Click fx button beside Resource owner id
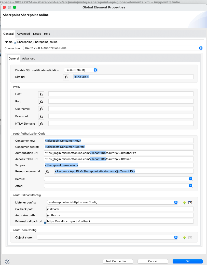The width and height of the screenshot is (207, 265). point(47,172)
